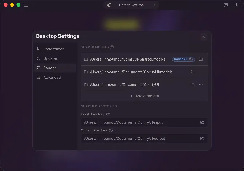Viewport: 244px width, 171px height.
Task: Open ComfyUI-Shared/models folder in file browser
Action: pos(201,59)
